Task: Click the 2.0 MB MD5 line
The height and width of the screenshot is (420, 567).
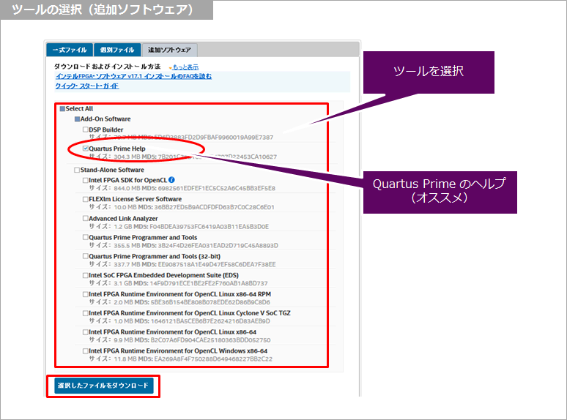Action: [179, 302]
